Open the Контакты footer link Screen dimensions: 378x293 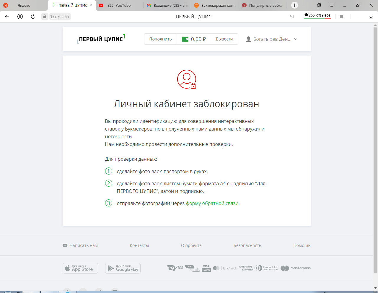click(x=139, y=245)
